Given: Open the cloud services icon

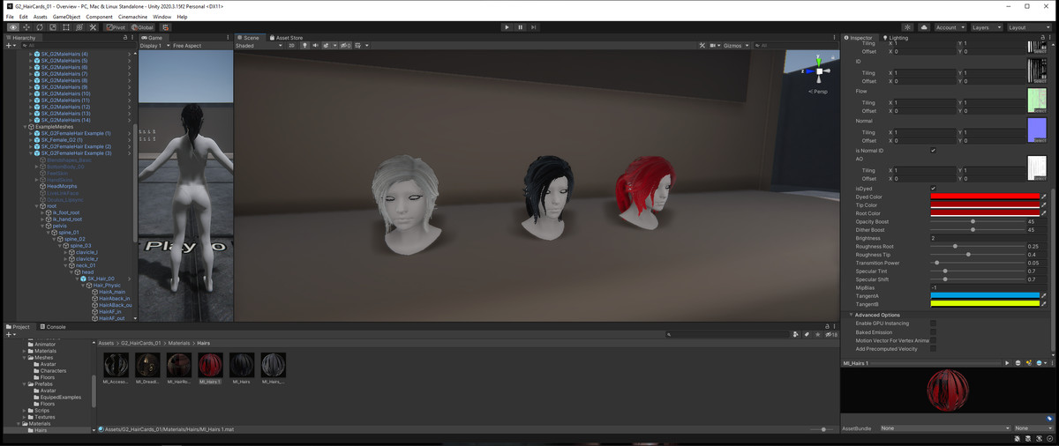Looking at the screenshot, I should coord(923,27).
